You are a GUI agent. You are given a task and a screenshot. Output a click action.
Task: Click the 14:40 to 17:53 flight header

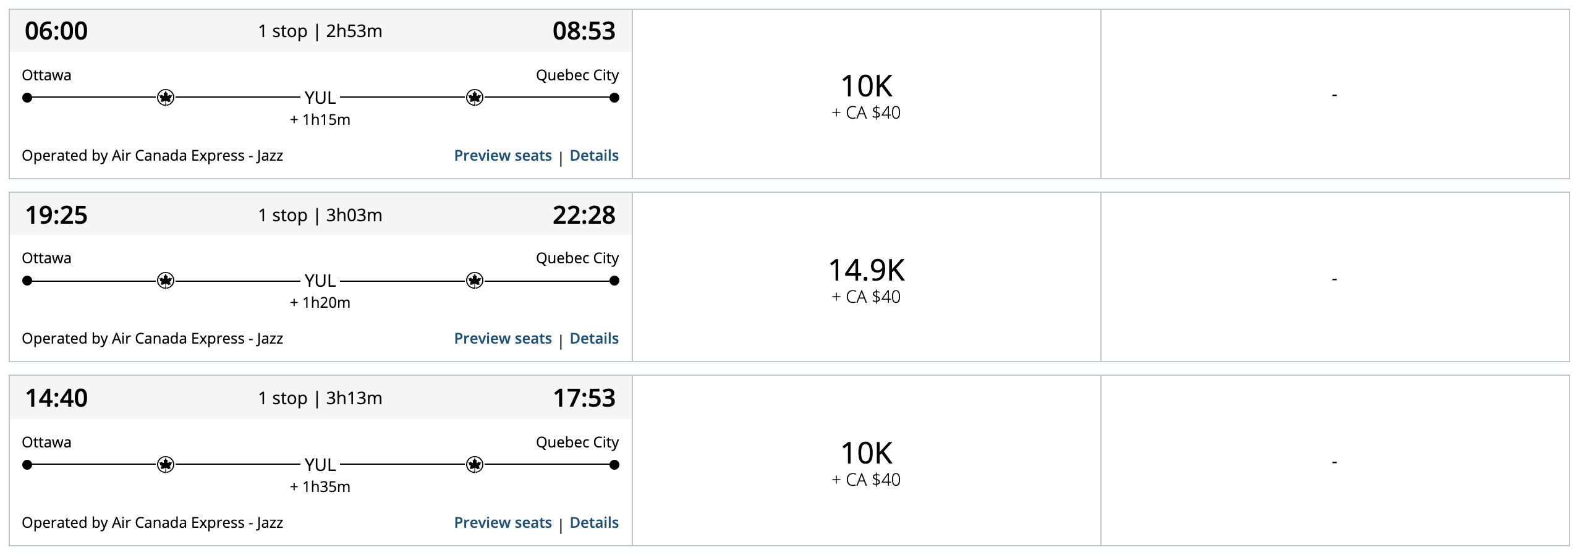point(320,398)
